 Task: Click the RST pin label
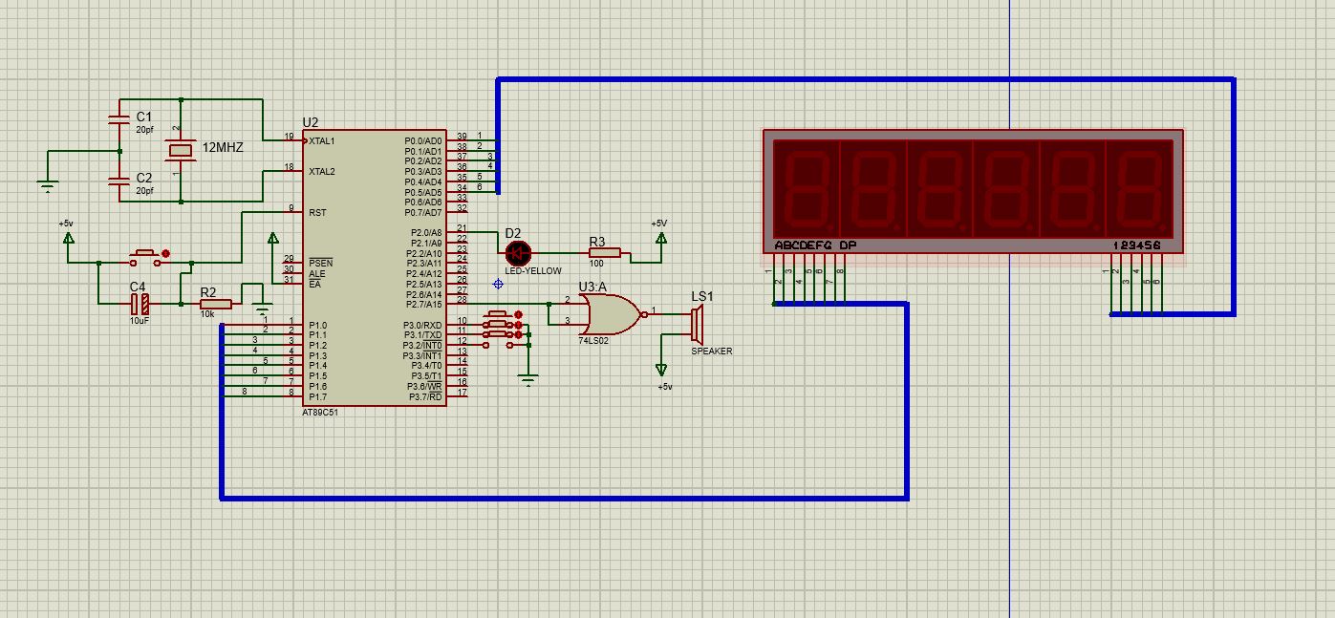click(x=317, y=212)
